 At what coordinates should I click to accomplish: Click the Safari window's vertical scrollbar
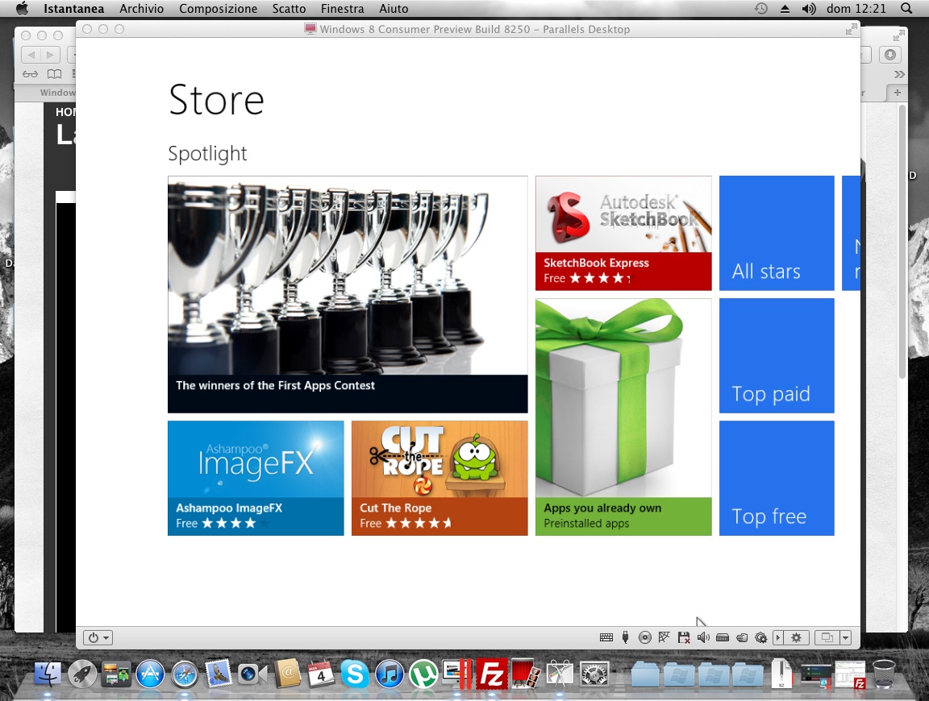point(902,242)
